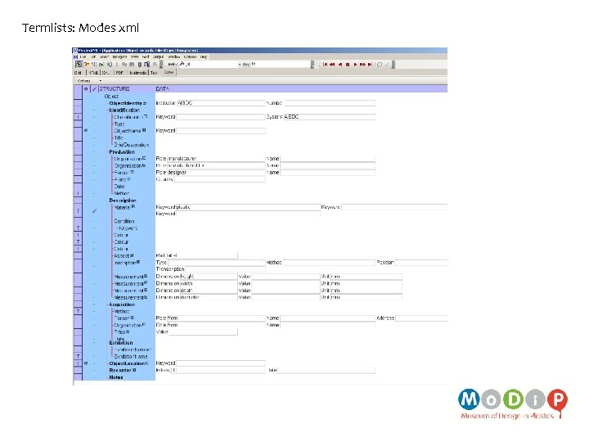Image resolution: width=589 pixels, height=442 pixels.
Task: Click the repeat marker beside Price
Action: pos(128,331)
